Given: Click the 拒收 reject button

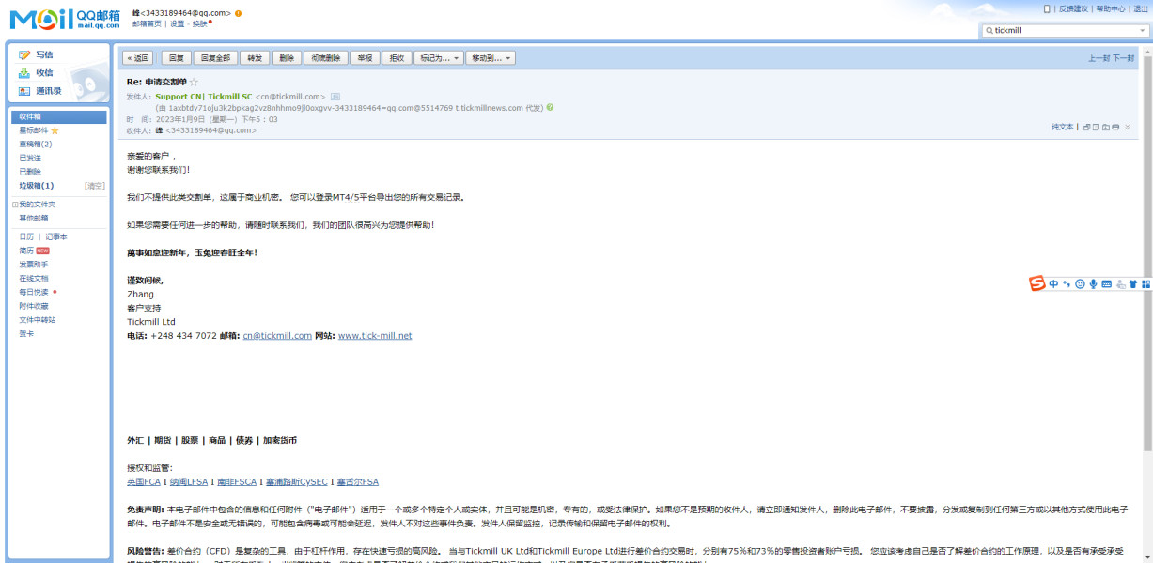Looking at the screenshot, I should coord(397,58).
